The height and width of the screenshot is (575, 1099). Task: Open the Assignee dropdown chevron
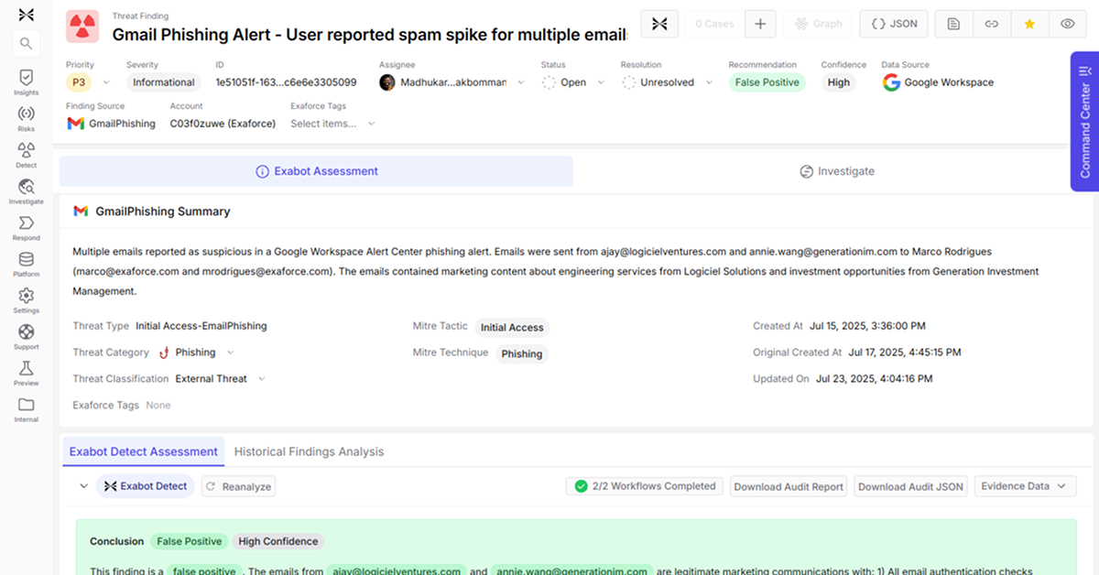[x=521, y=82]
